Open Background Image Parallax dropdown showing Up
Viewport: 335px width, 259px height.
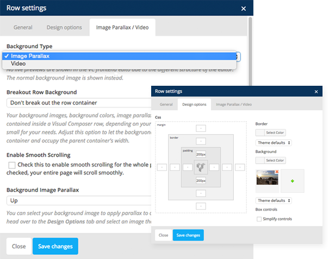coord(79,200)
